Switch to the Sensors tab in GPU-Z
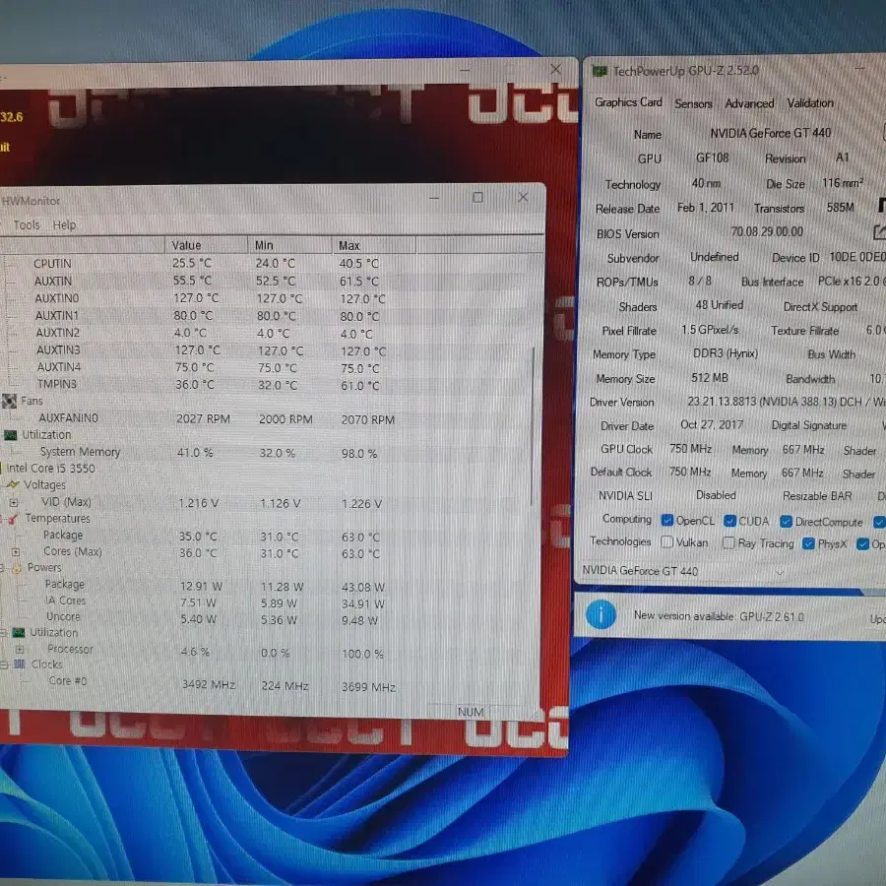Screen dimensions: 886x886 pyautogui.click(x=693, y=103)
